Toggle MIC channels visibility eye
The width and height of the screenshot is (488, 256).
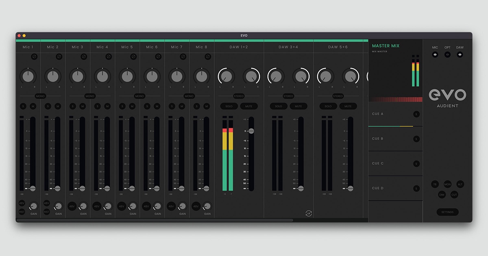coord(435,54)
